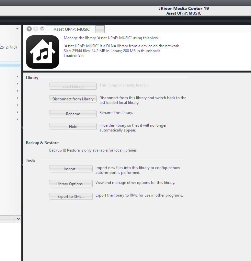
Task: Open the empty new tab
Action: point(100,29)
